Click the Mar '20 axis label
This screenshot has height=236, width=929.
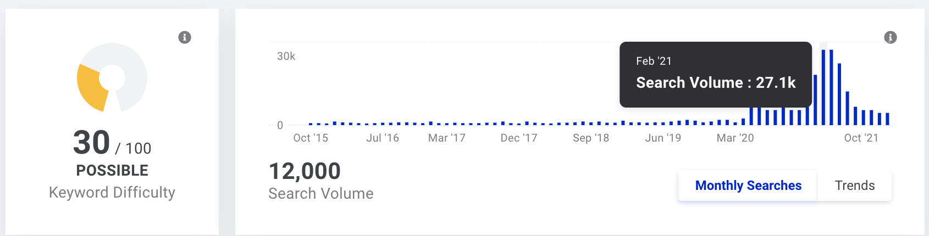coord(736,138)
